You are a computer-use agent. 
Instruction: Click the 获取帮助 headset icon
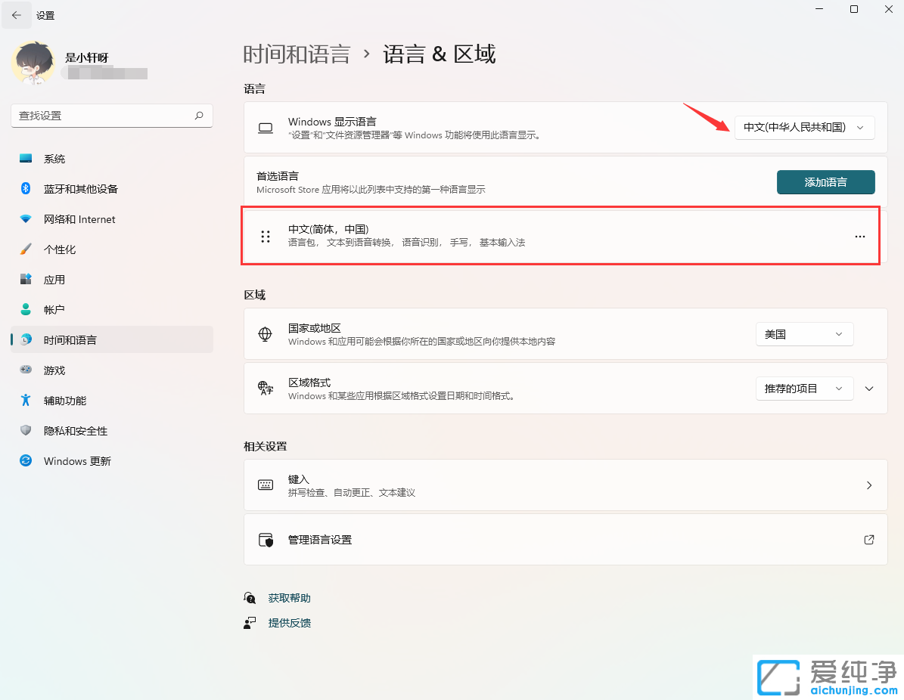point(250,598)
